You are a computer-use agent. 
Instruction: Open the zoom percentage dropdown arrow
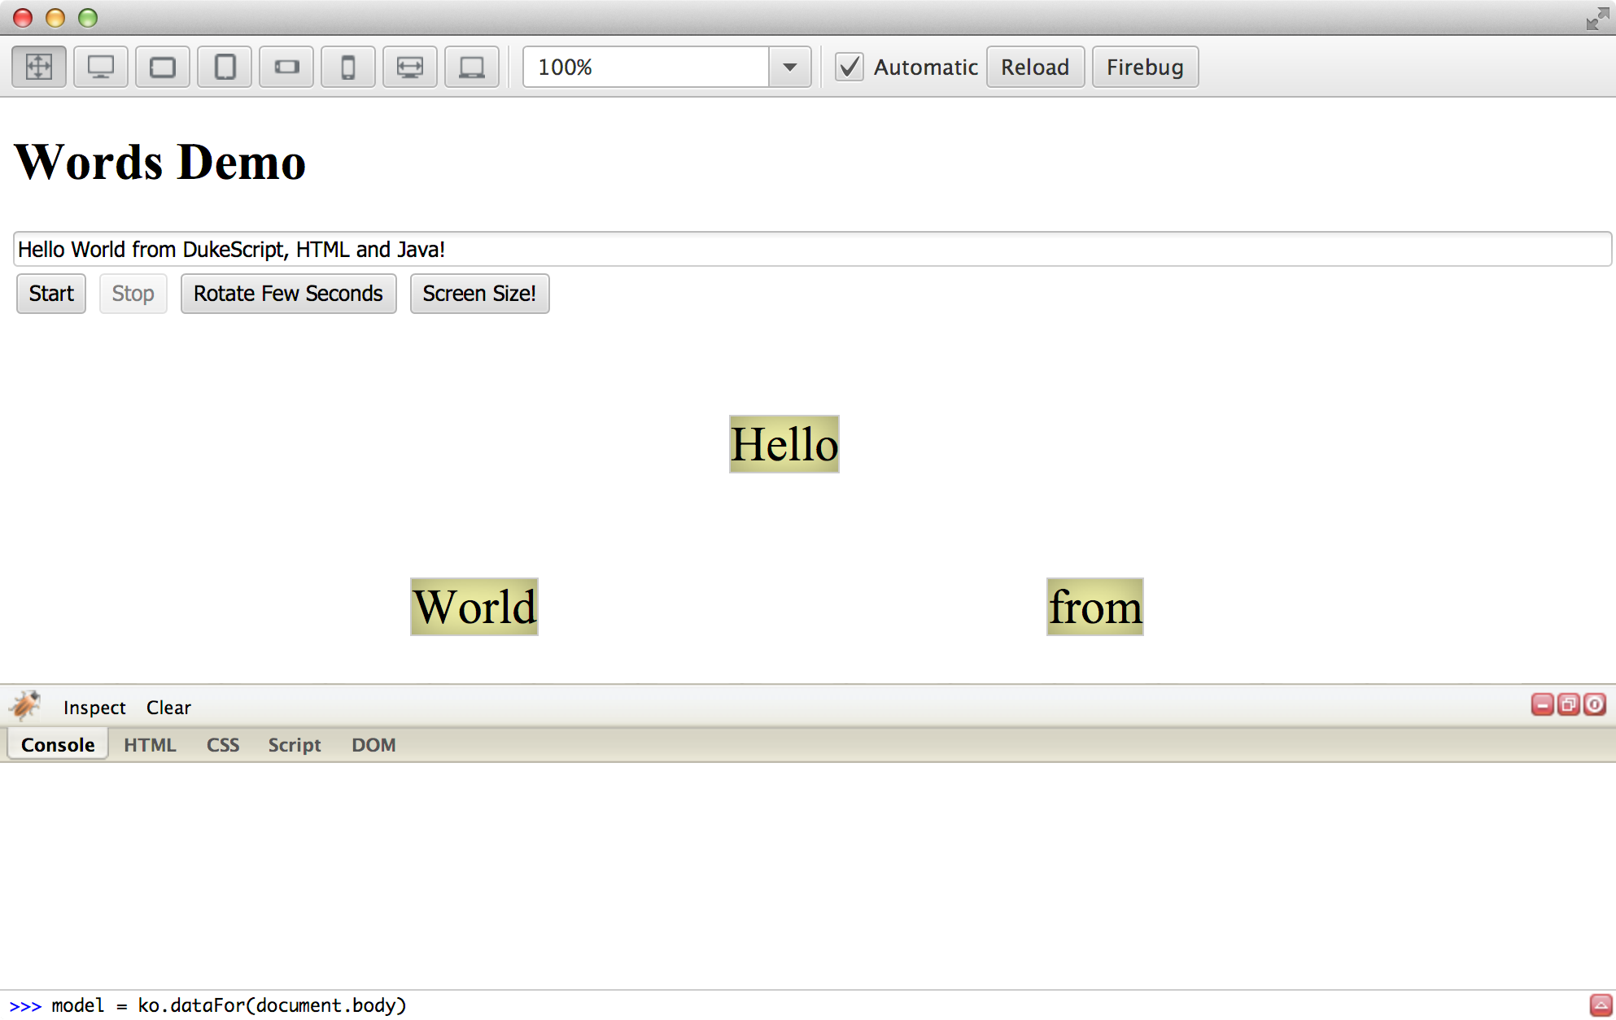click(x=789, y=67)
